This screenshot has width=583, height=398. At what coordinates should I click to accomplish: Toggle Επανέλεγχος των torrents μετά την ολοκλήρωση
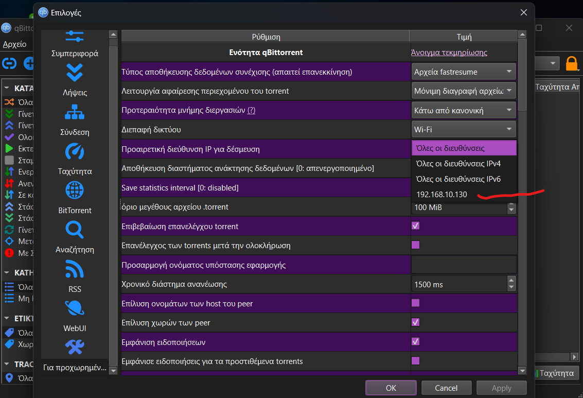coord(415,245)
